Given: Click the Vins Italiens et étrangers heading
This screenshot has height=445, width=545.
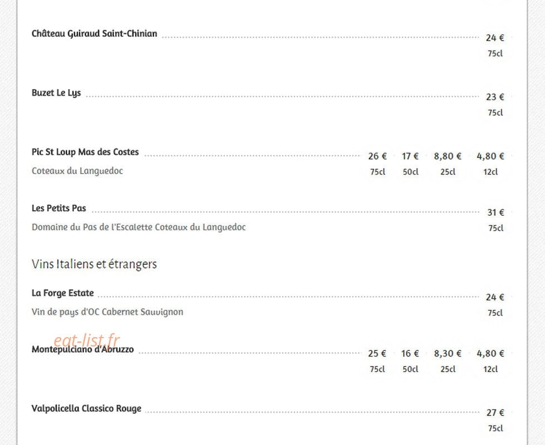Looking at the screenshot, I should click(94, 264).
